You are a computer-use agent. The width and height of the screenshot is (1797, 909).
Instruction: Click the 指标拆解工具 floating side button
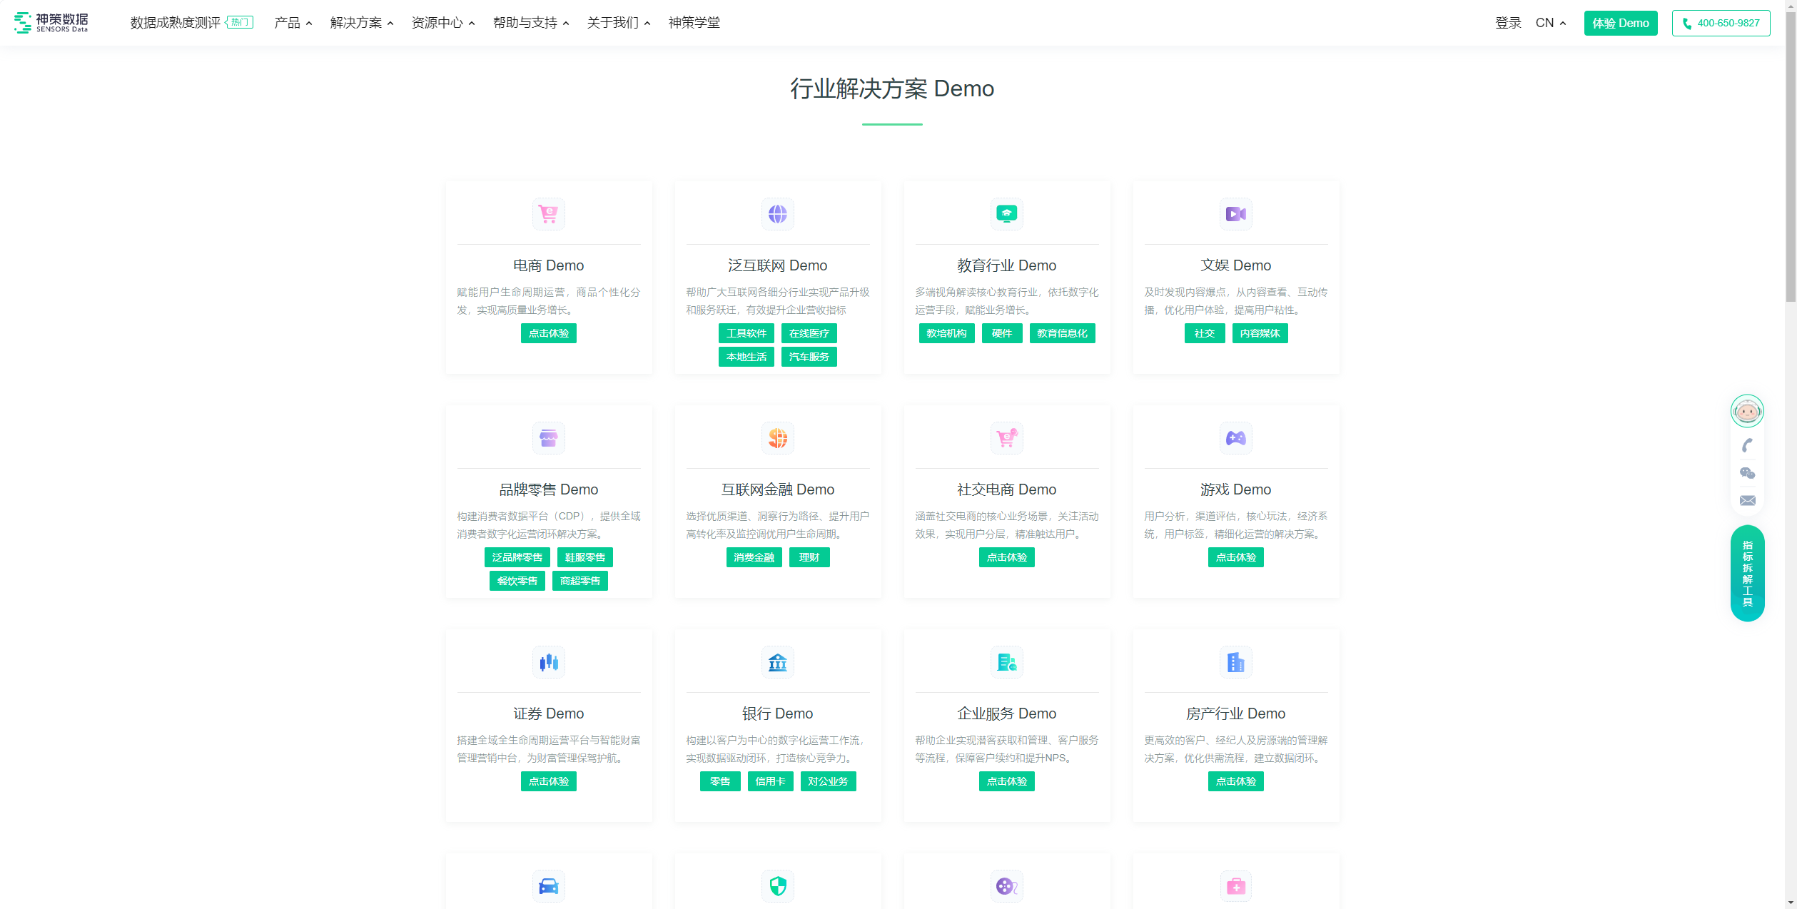[x=1747, y=573]
